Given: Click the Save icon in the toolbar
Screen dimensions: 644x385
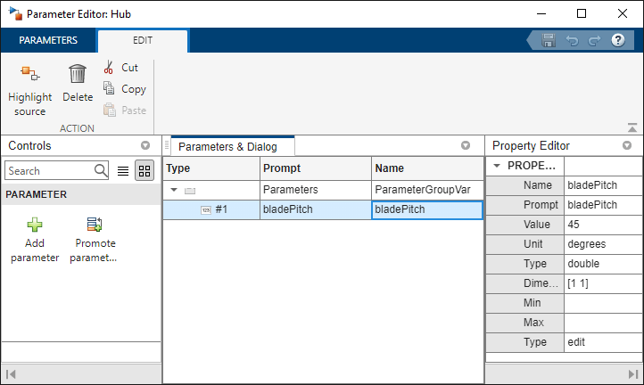Looking at the screenshot, I should tap(549, 41).
